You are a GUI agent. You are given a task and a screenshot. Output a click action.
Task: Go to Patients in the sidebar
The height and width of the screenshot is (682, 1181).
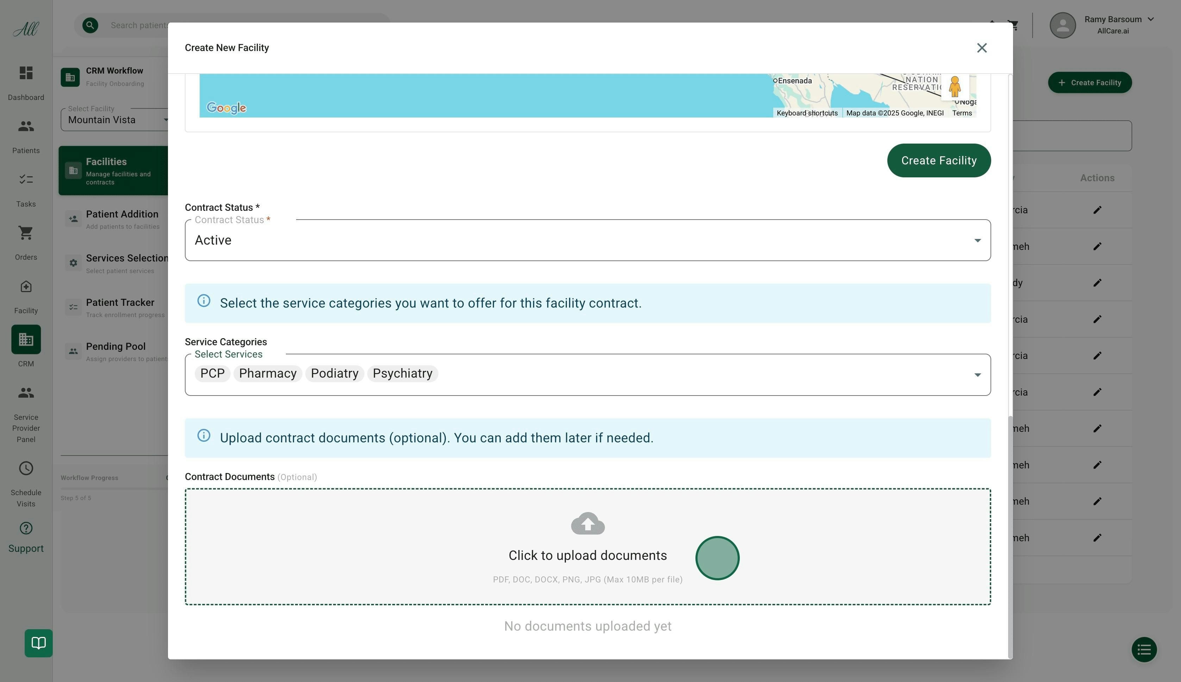26,126
